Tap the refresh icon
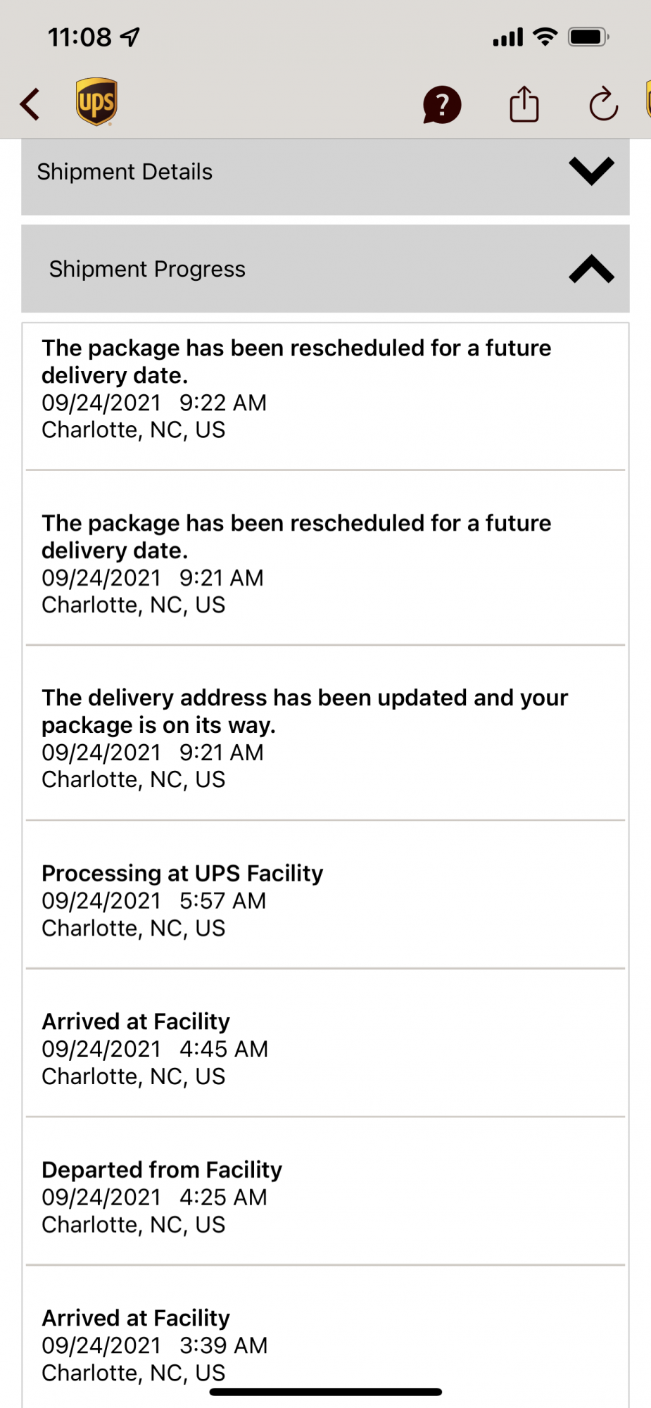Image resolution: width=651 pixels, height=1408 pixels. click(603, 105)
